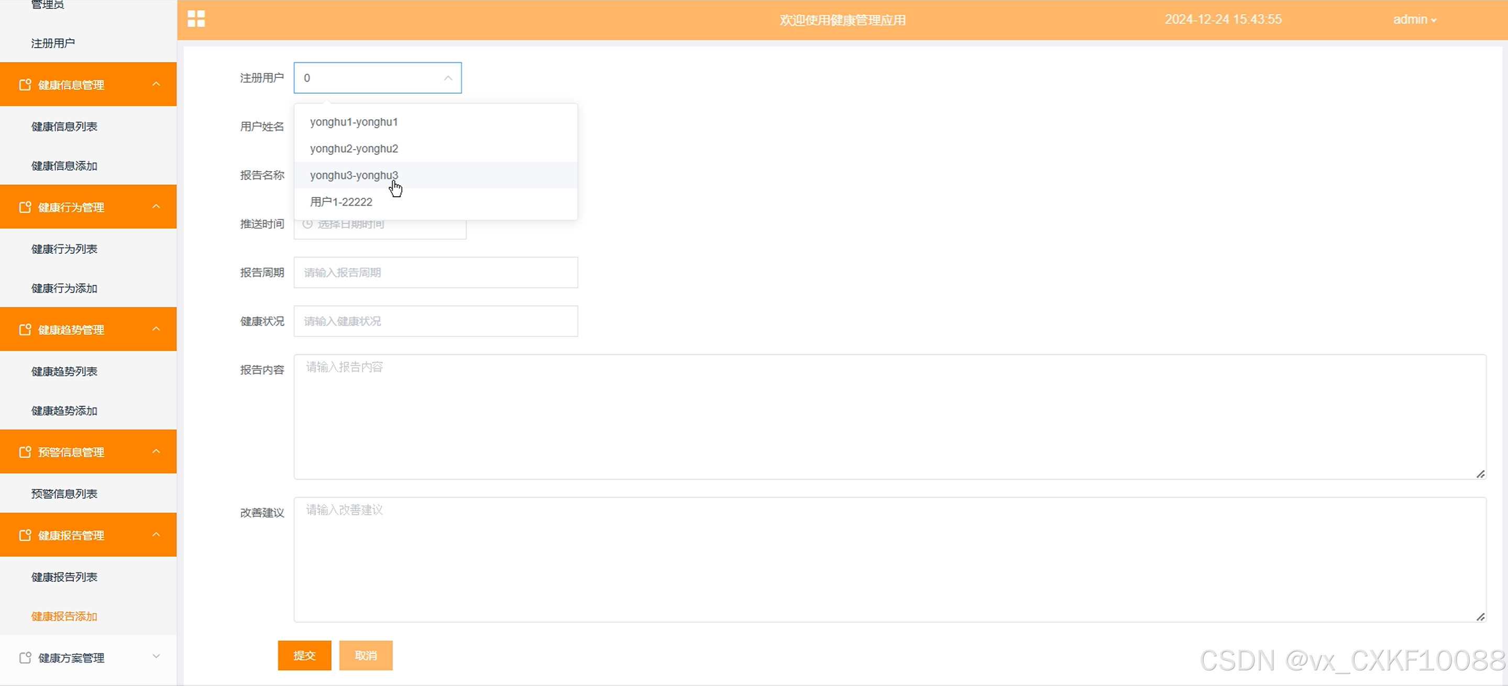Click the 健康方案管理 section icon
This screenshot has height=686, width=1508.
tap(25, 658)
